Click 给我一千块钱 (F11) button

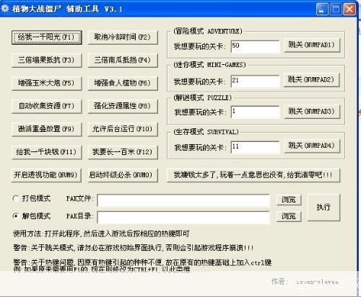pos(47,152)
